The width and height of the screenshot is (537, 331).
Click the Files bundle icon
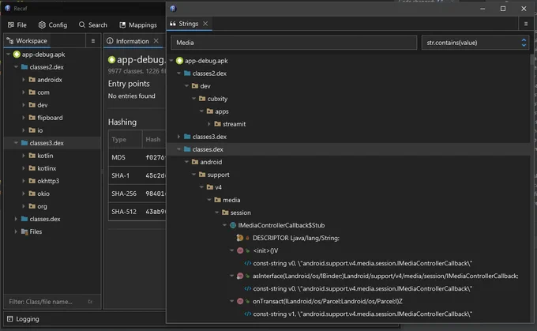[x=24, y=231]
